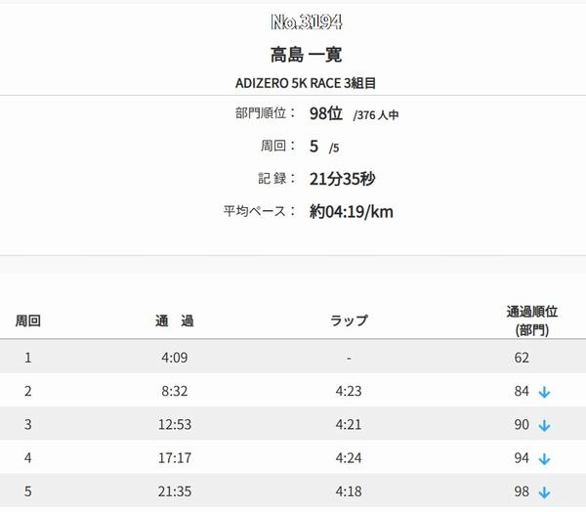Click passing time 17:17 in row 4
The image size is (586, 512).
(175, 457)
